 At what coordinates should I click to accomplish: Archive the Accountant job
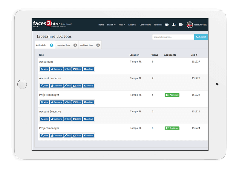[x=88, y=69]
